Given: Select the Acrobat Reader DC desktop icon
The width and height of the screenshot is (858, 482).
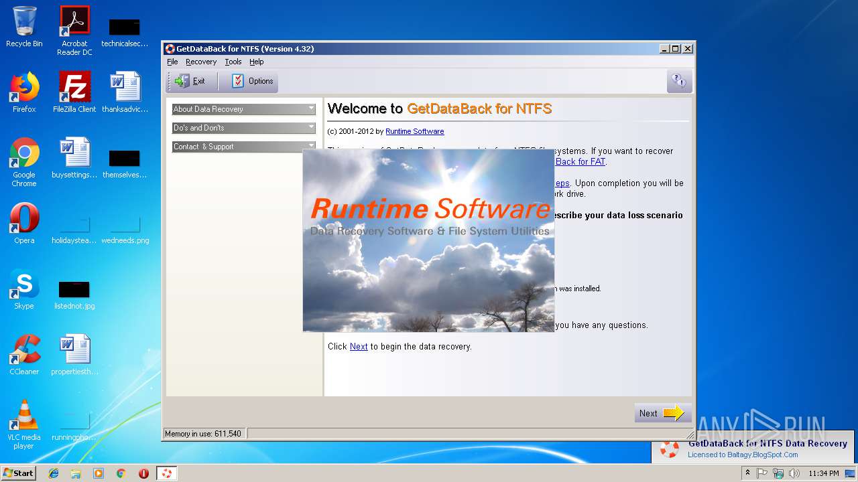Looking at the screenshot, I should click(x=74, y=31).
